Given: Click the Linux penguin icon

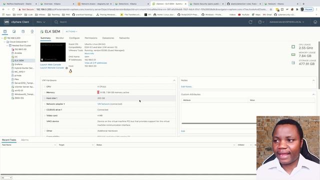Looking at the screenshot, I should (x=70, y=71).
